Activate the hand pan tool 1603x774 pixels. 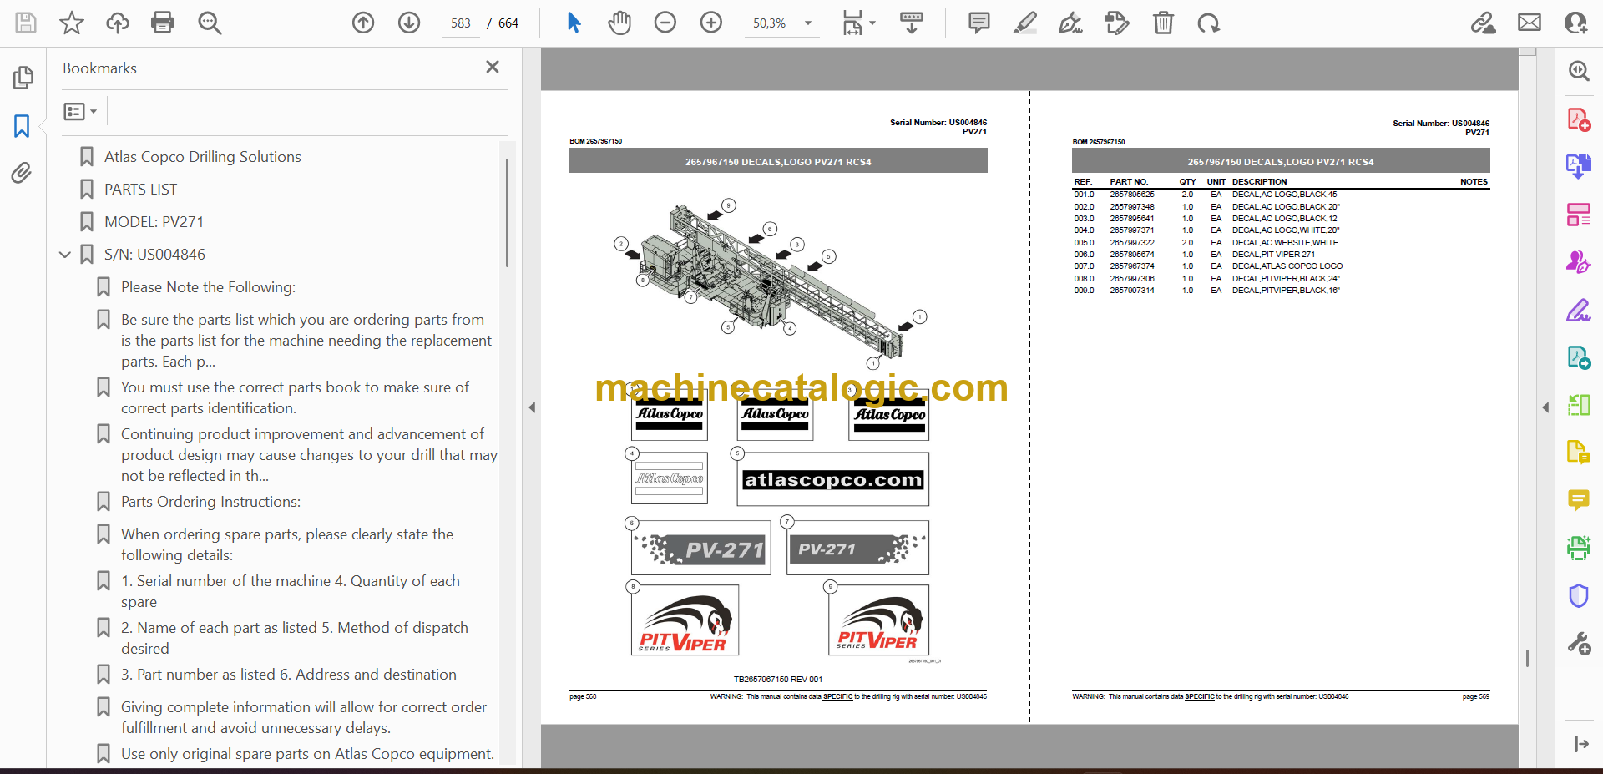click(619, 23)
